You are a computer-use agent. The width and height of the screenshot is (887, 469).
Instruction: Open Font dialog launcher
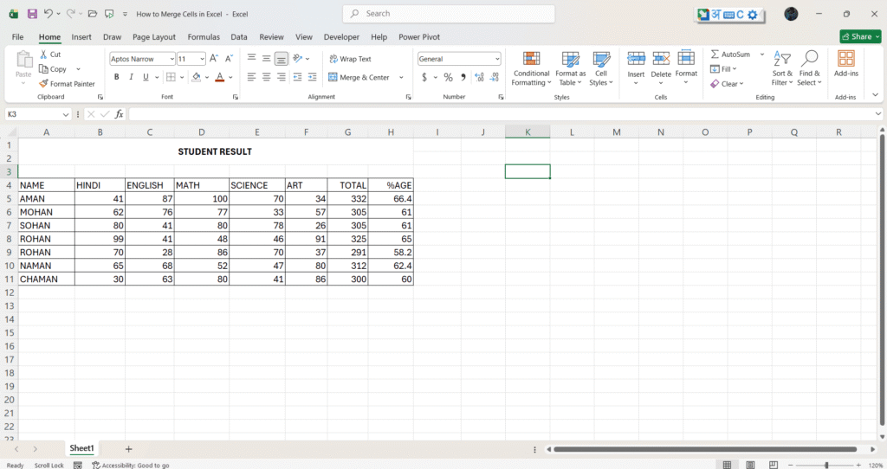click(x=236, y=97)
